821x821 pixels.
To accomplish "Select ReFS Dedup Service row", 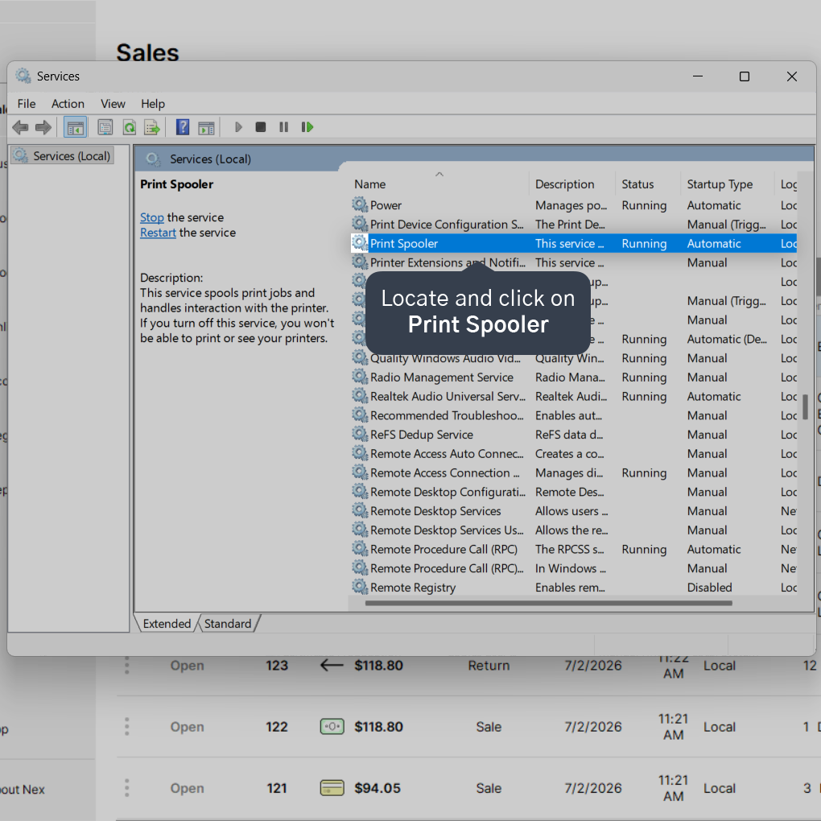I will point(574,435).
